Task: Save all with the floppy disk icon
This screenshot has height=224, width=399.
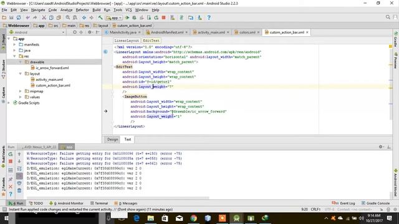Action: 11,17
